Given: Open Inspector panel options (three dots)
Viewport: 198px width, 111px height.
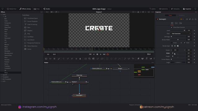Looking at the screenshot, I should point(196,12).
